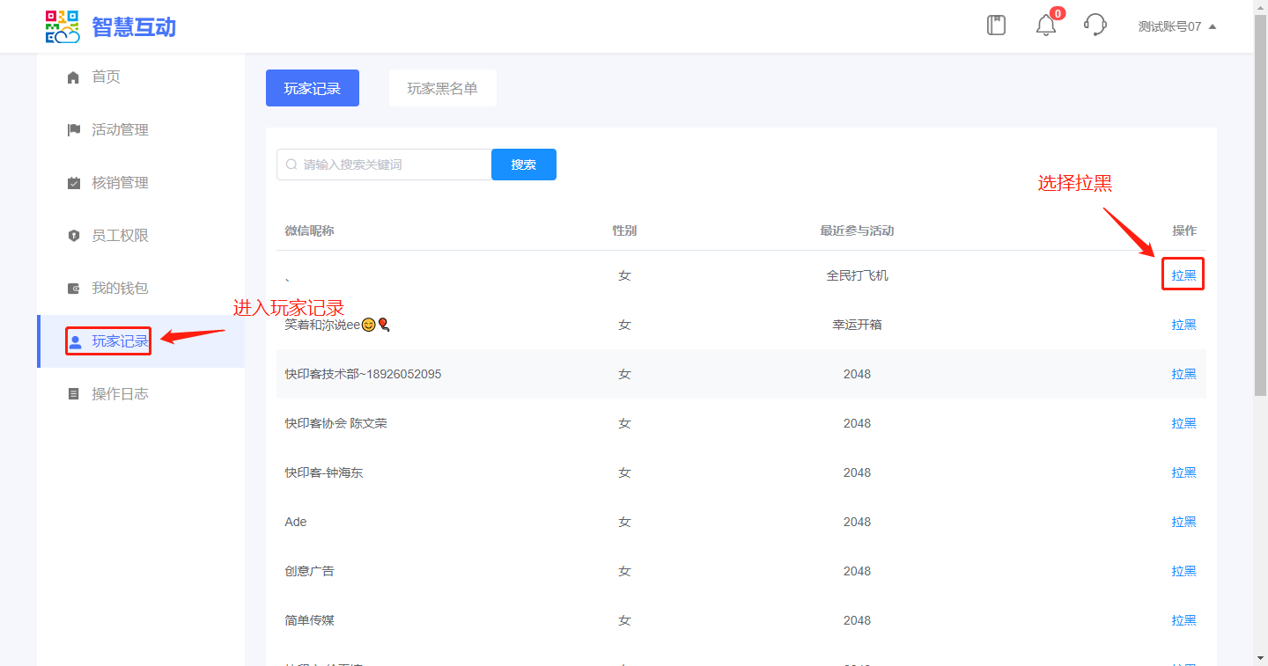Viewport: 1268px width, 666px height.
Task: Expand the 测试账号07 account dropdown
Action: tap(1176, 26)
